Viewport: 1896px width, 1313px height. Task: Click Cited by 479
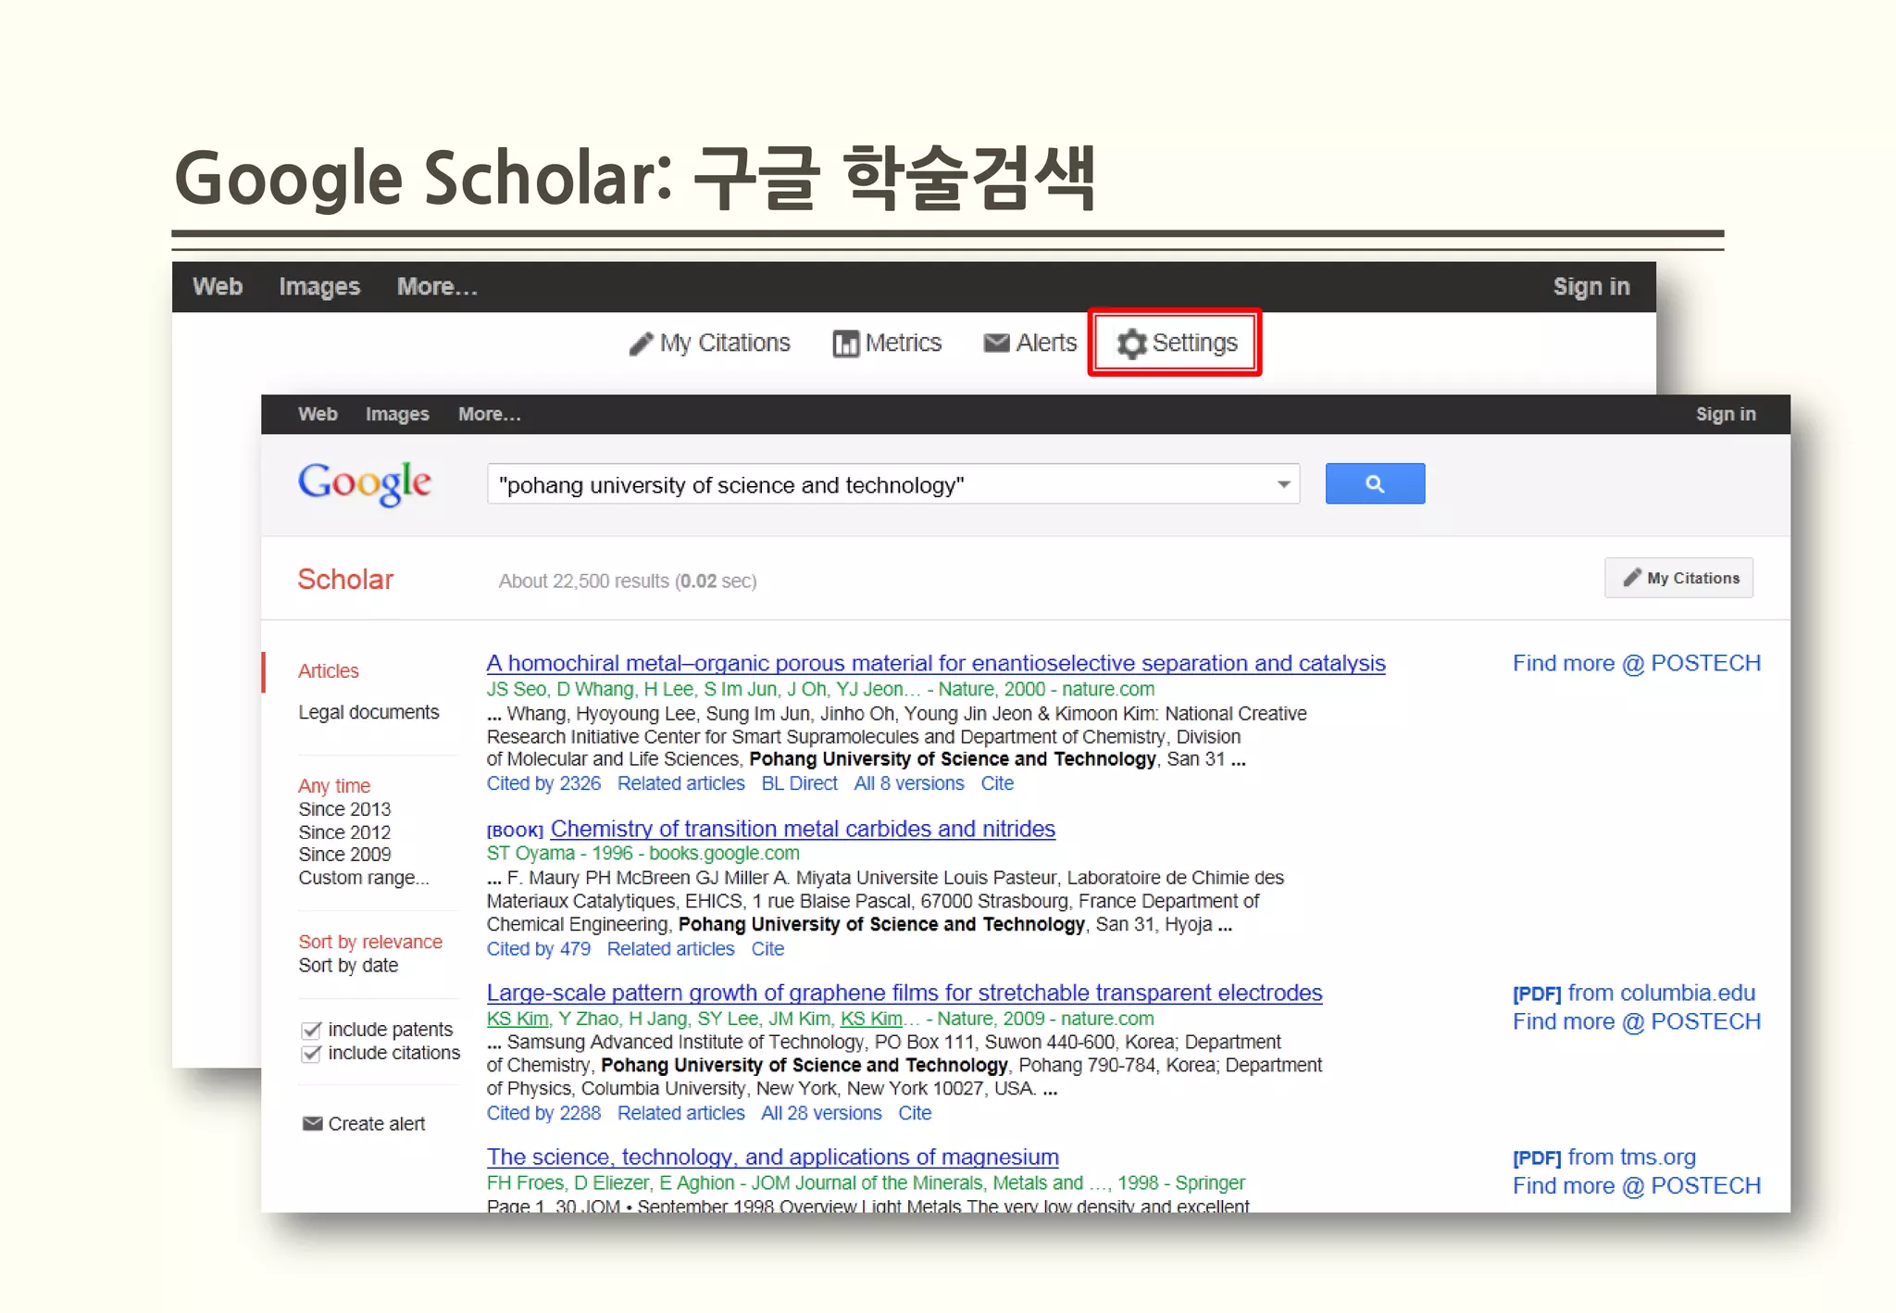tap(539, 948)
